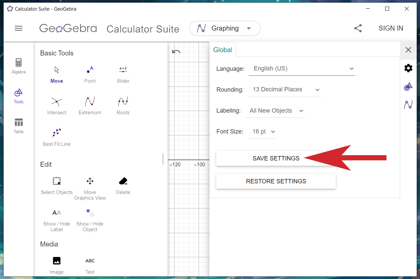Click the share icon
The image size is (420, 279).
358,28
